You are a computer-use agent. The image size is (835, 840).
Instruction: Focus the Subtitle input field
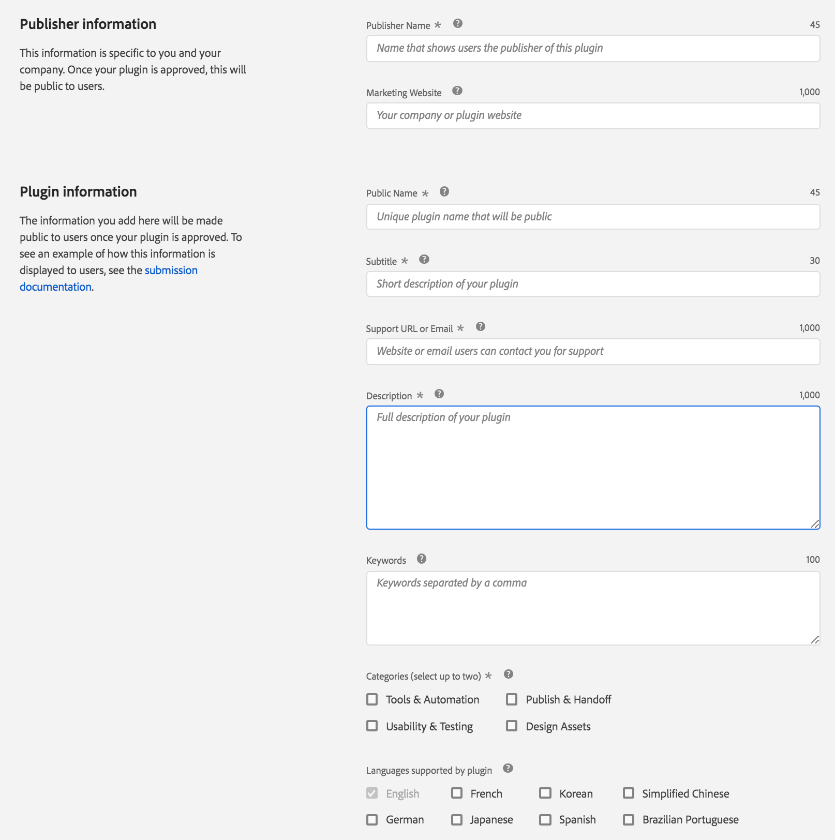[593, 284]
